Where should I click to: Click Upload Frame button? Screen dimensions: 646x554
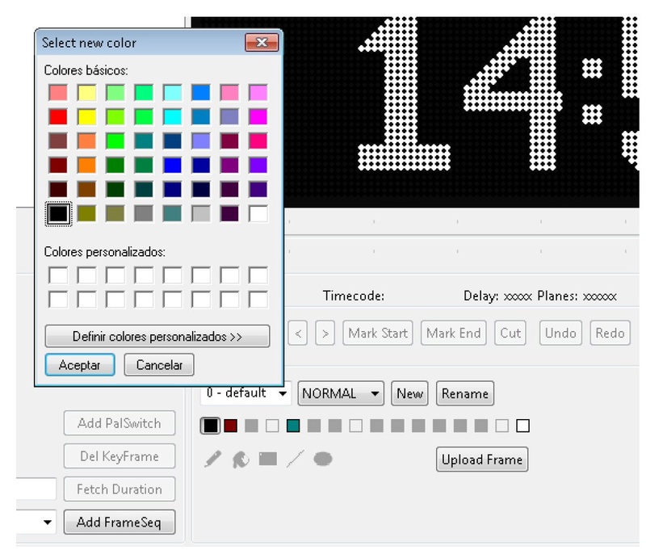pos(482,460)
